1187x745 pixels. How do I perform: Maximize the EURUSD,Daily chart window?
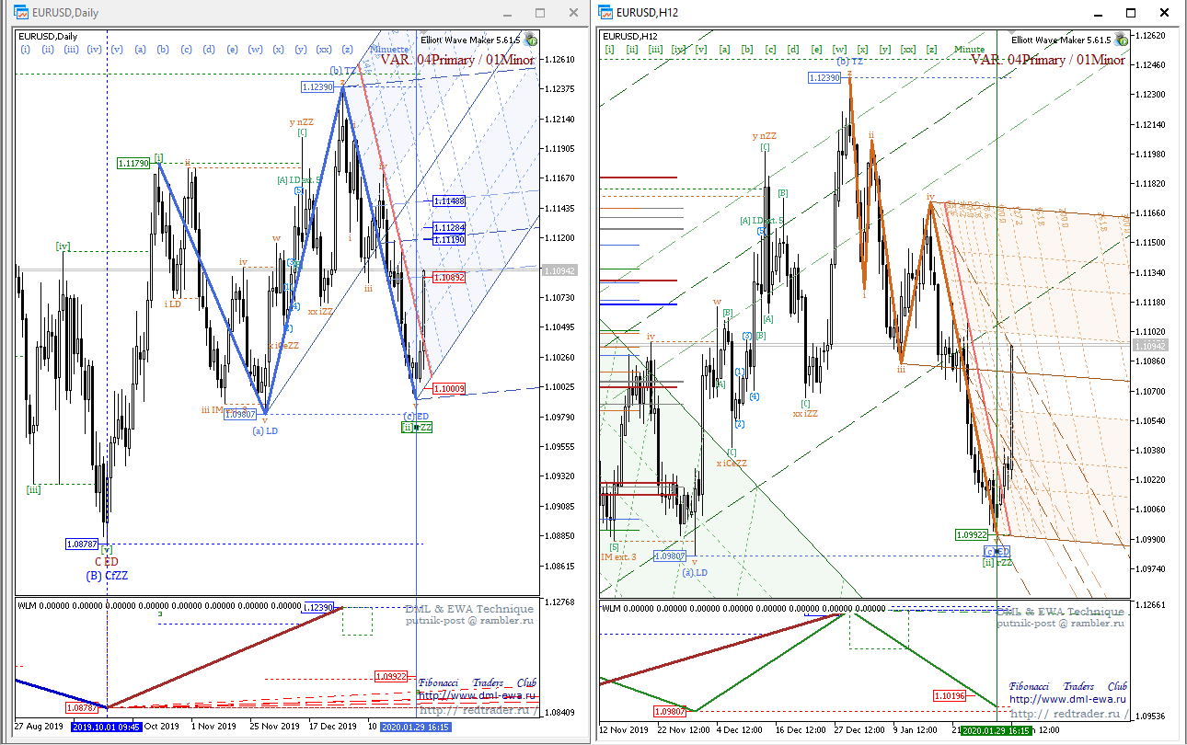click(x=540, y=13)
